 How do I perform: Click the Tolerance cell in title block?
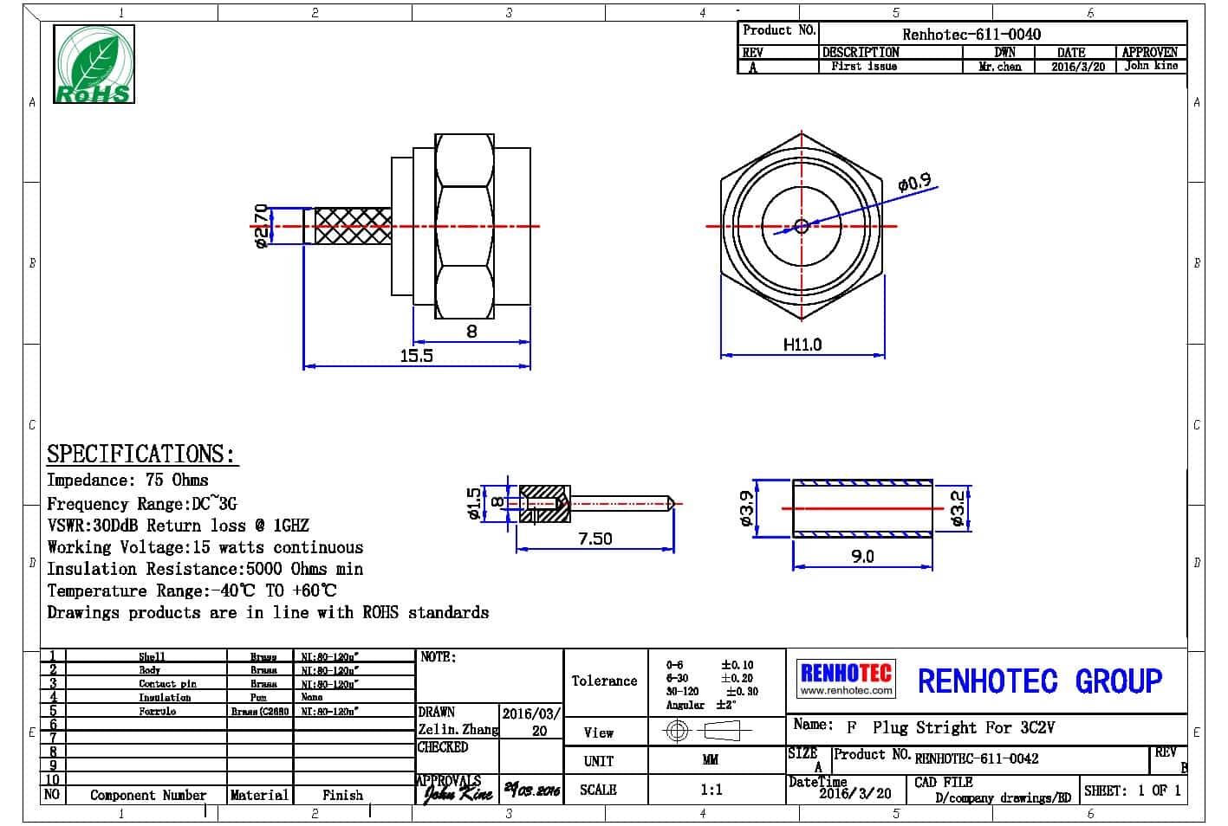coord(605,681)
